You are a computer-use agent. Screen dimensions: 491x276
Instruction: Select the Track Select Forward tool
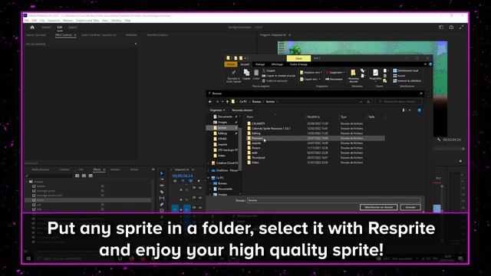(x=162, y=179)
